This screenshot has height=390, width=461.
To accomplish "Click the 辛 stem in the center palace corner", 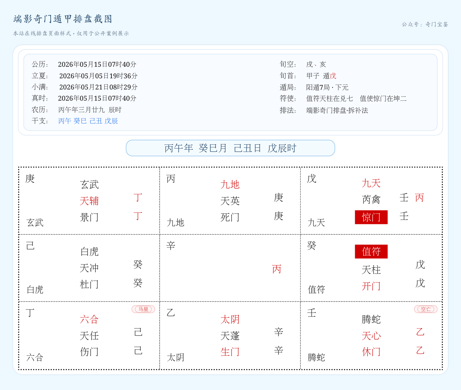I will (x=171, y=246).
